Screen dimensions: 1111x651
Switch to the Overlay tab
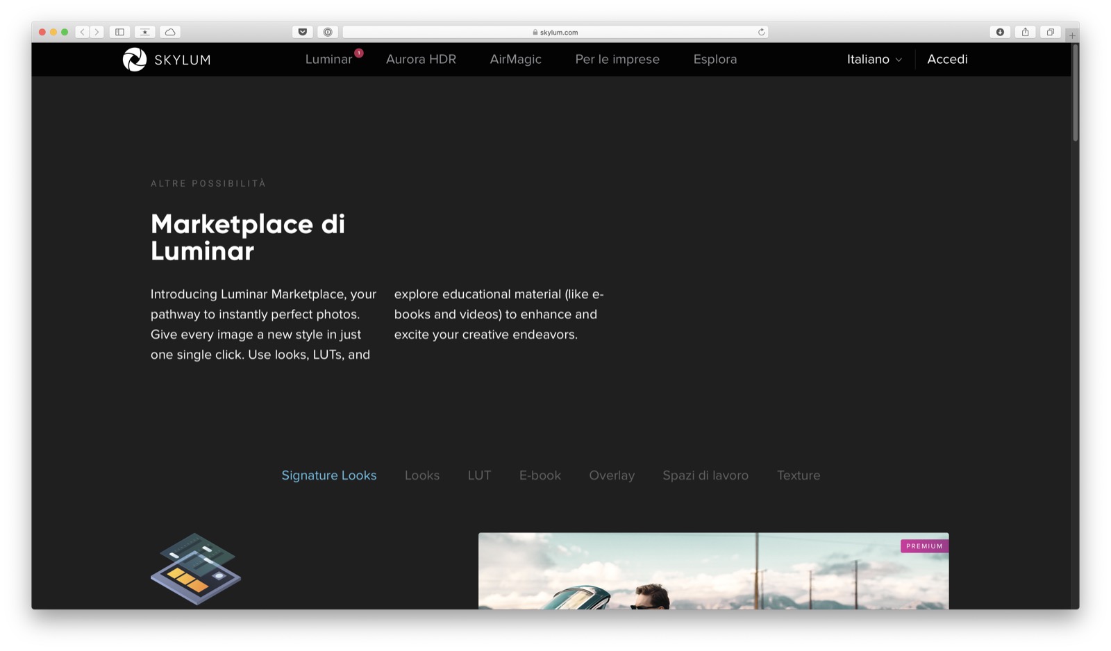point(612,475)
